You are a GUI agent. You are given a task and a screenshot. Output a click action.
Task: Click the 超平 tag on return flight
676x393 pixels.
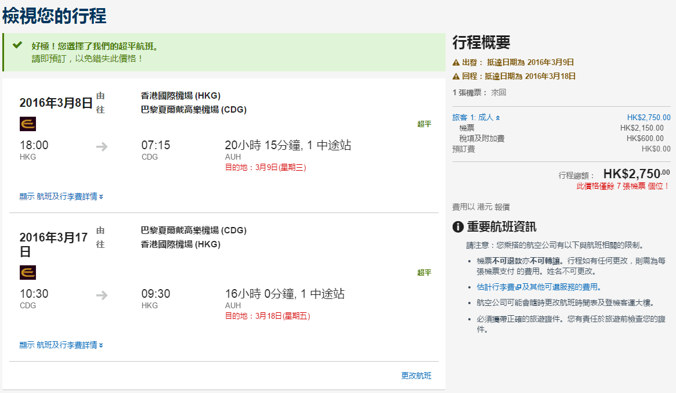click(x=424, y=273)
